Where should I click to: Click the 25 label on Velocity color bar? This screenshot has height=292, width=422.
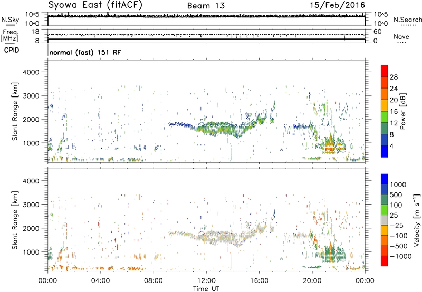point(394,216)
